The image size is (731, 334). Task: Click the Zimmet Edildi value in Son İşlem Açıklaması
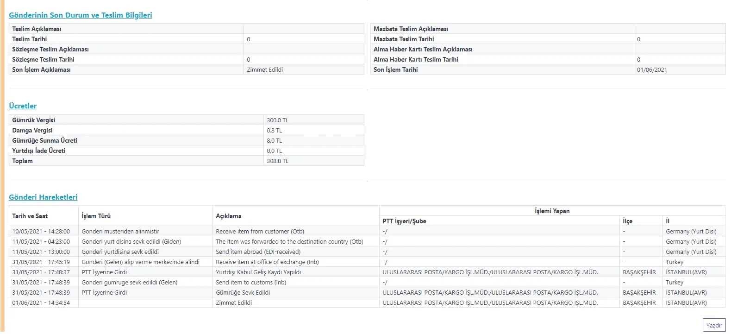coord(265,70)
